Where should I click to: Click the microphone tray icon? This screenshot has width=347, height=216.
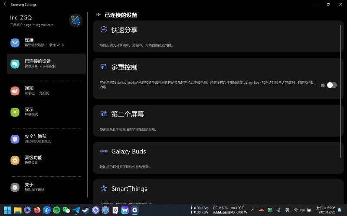click(279, 210)
